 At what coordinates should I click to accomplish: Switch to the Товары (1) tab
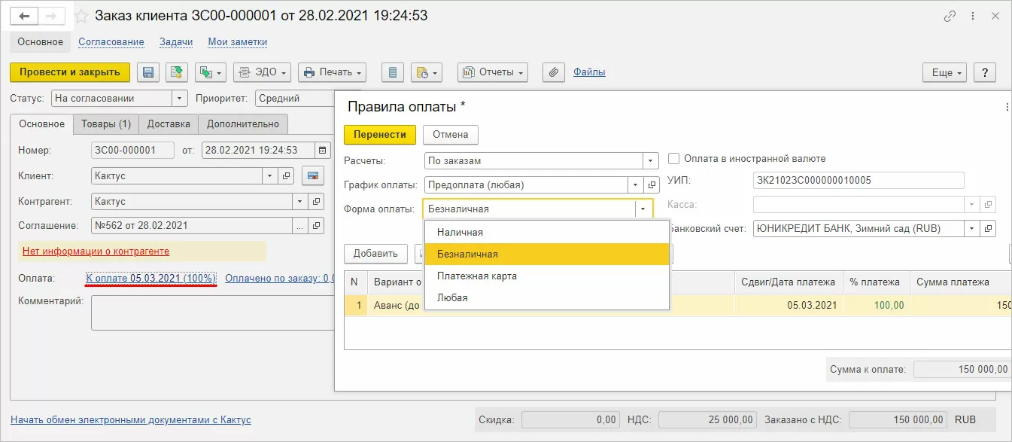tap(106, 124)
